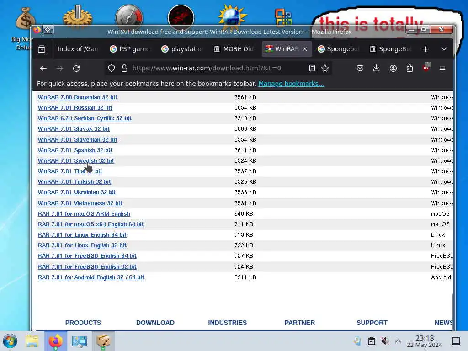
Task: Download RAR 7.01 for FreeBSD English 64 bit
Action: click(87, 256)
